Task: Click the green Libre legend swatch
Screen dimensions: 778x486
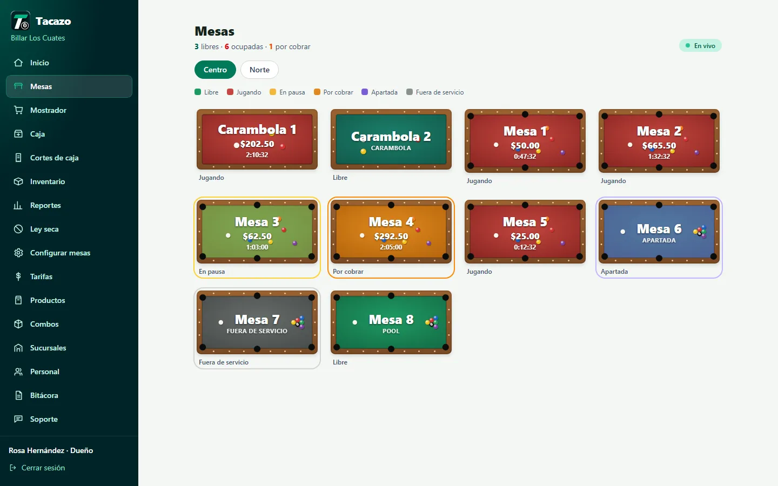Action: click(x=198, y=92)
